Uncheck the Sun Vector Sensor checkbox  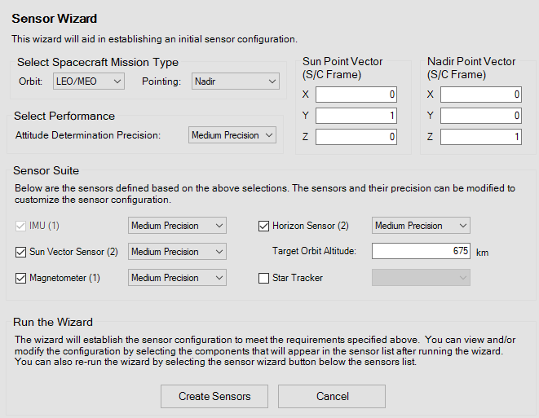[x=21, y=252]
